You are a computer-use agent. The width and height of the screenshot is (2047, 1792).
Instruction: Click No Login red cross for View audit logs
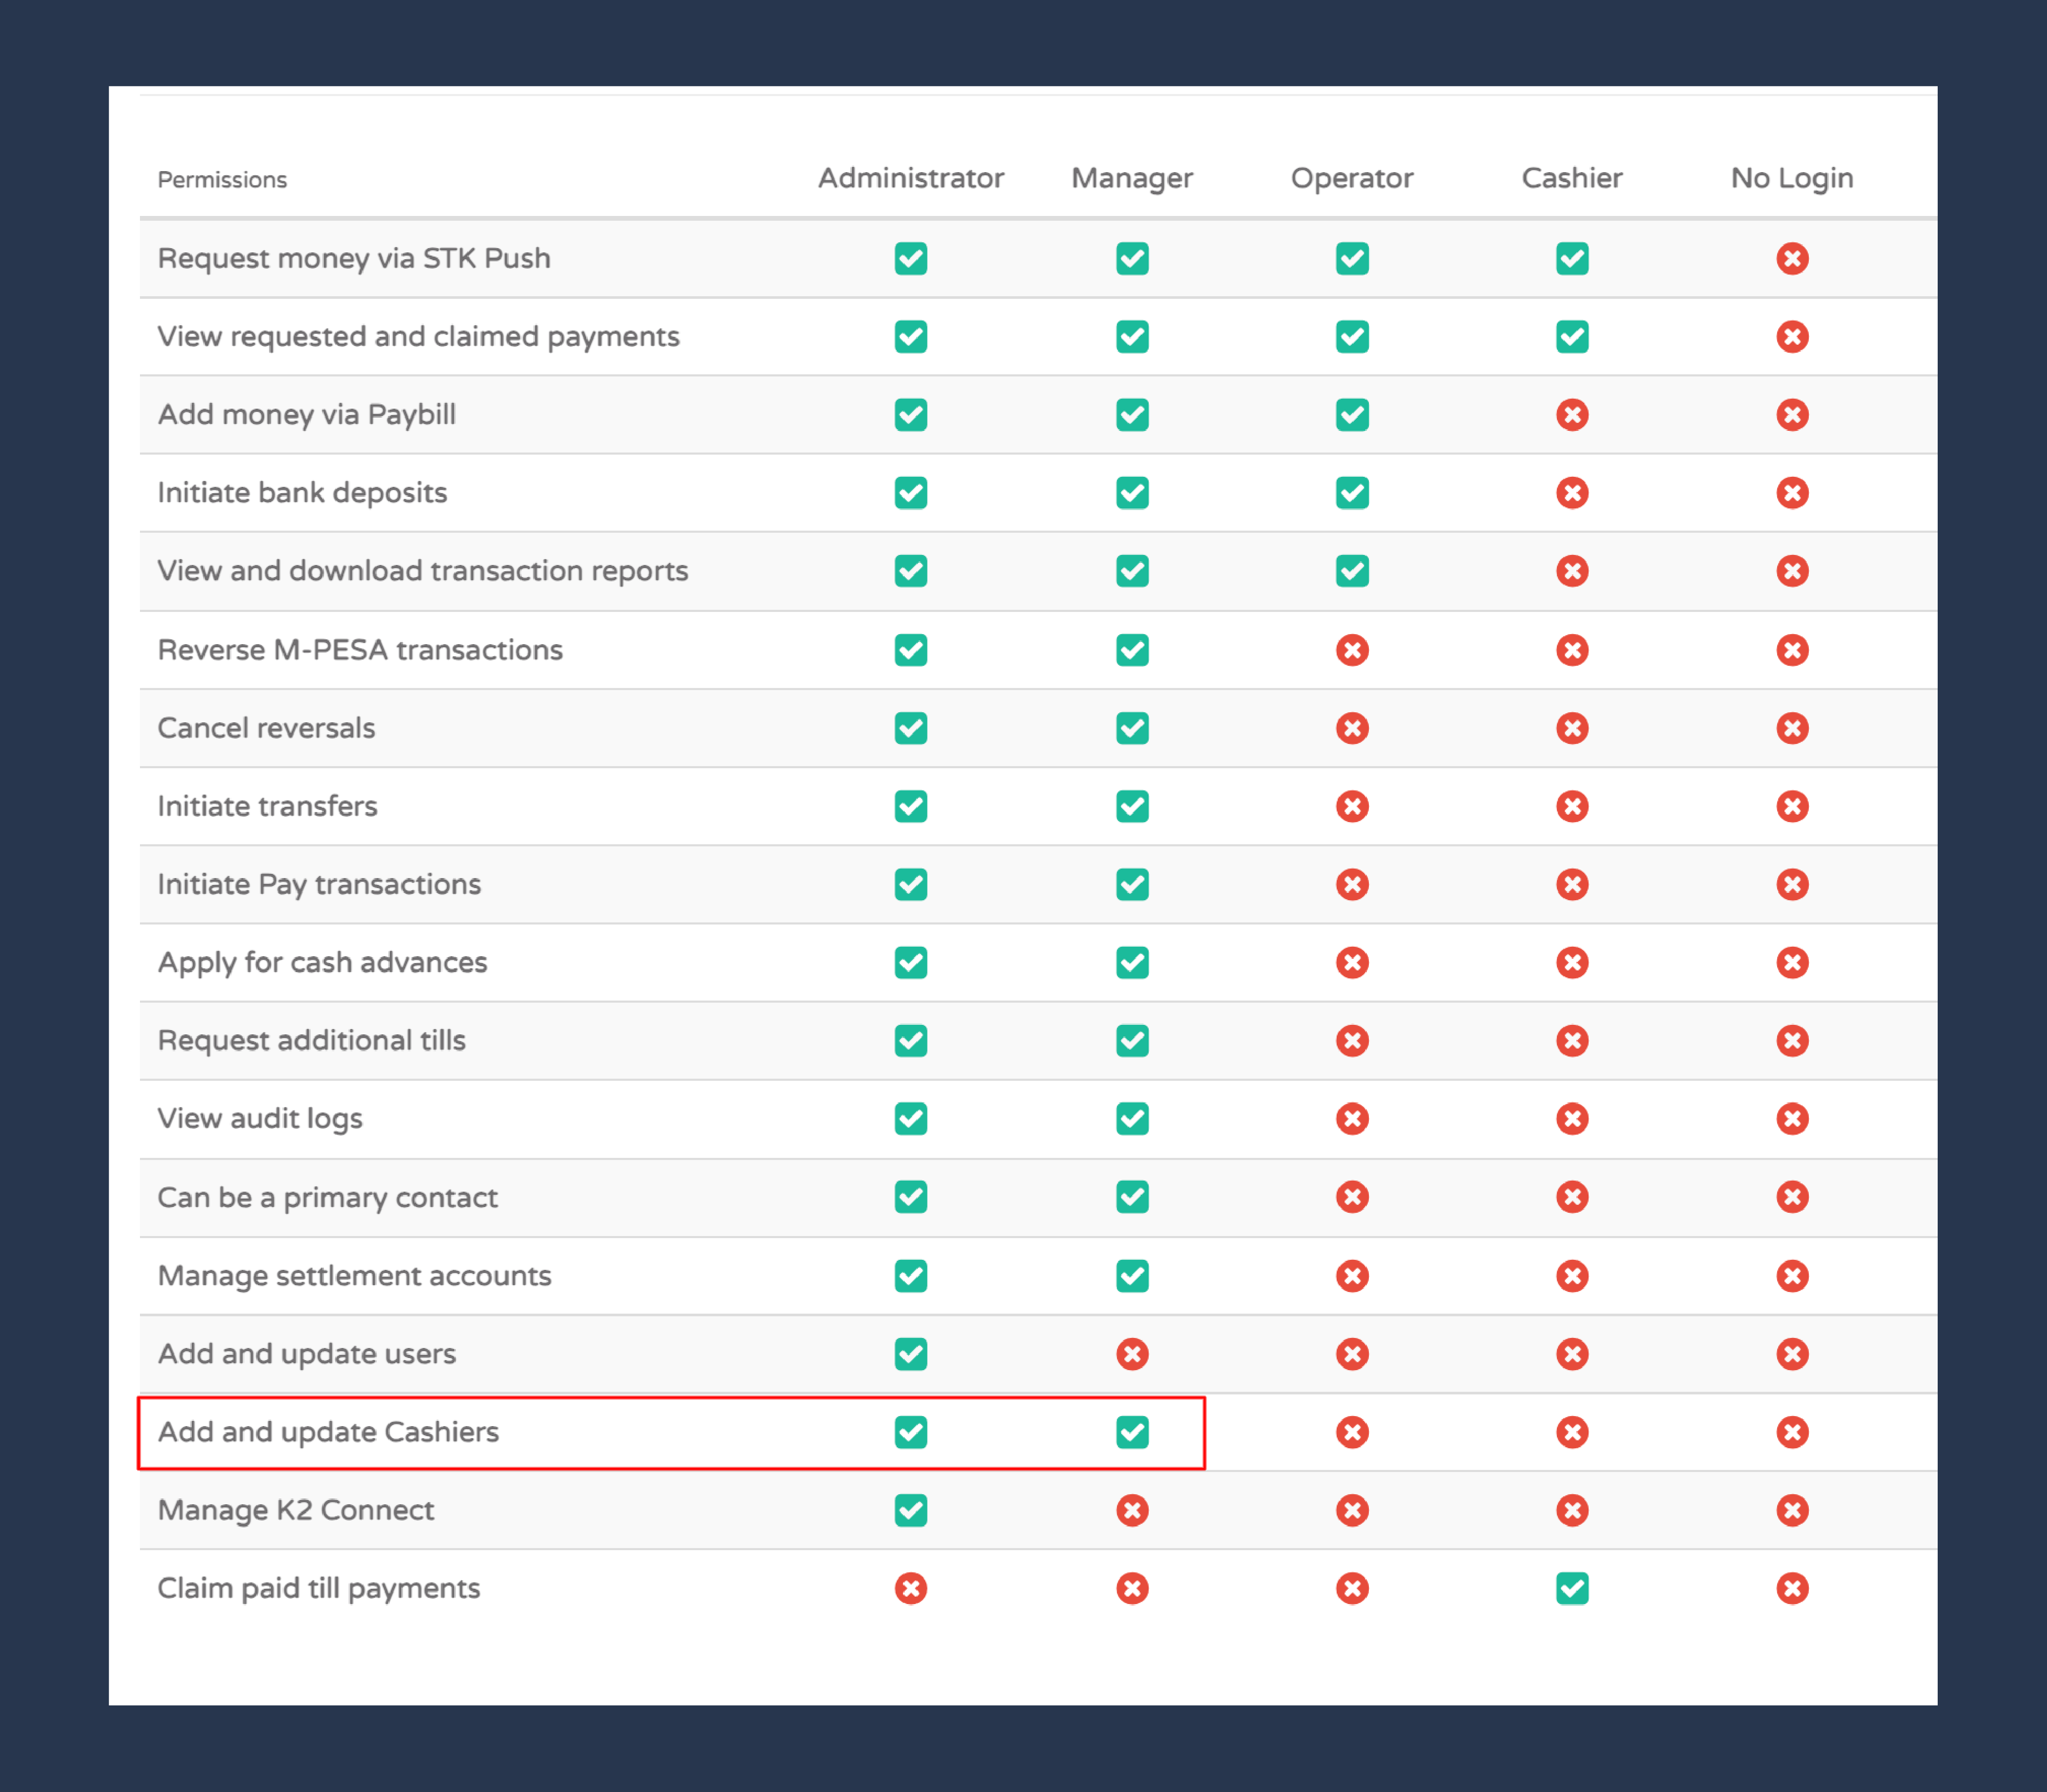click(1791, 1118)
